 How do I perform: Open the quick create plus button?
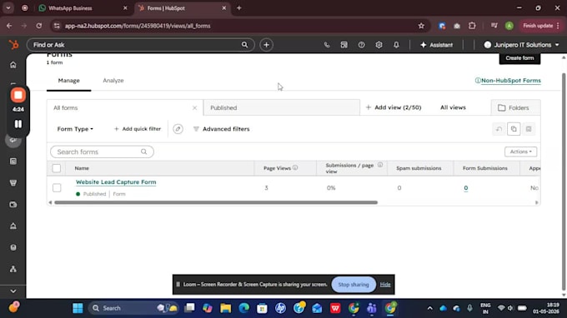tap(267, 45)
